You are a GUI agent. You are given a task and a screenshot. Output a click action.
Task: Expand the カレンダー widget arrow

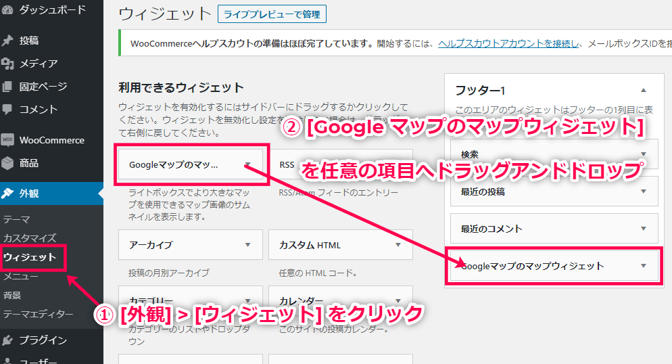click(398, 300)
